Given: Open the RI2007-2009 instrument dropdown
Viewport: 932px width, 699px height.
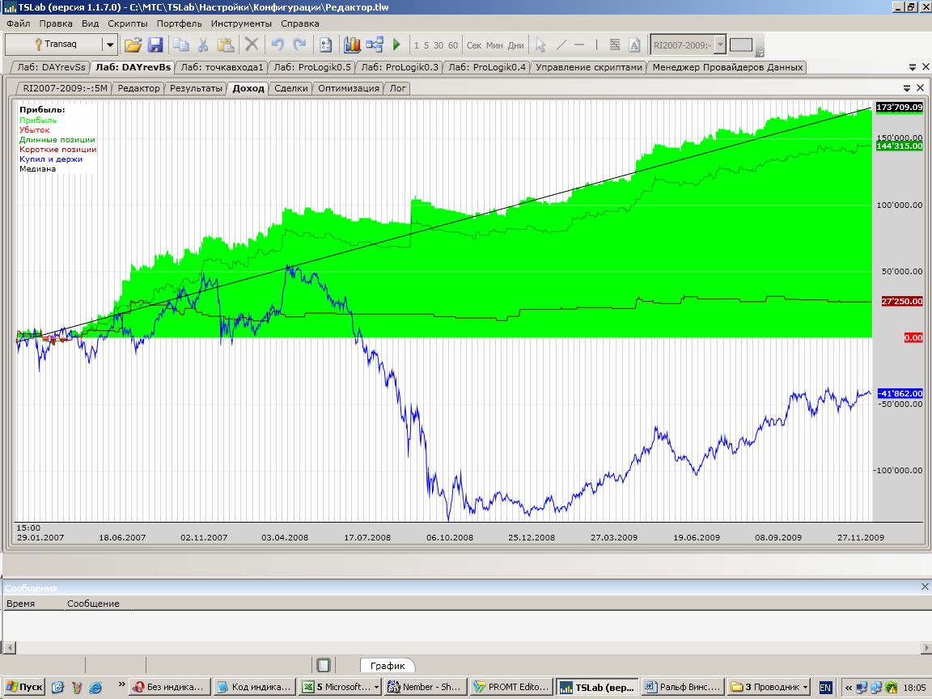Looking at the screenshot, I should 720,45.
